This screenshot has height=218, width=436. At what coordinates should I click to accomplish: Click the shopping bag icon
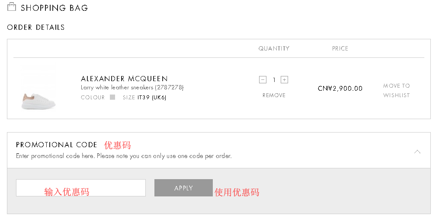(x=12, y=7)
